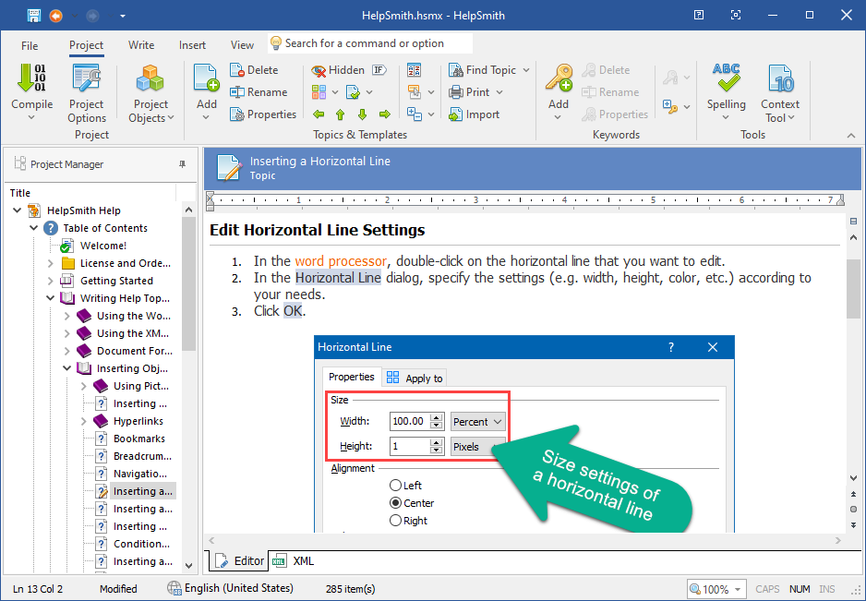Viewport: 866px width, 601px height.
Task: Open the Spelling dropdown arrow
Action: [726, 117]
